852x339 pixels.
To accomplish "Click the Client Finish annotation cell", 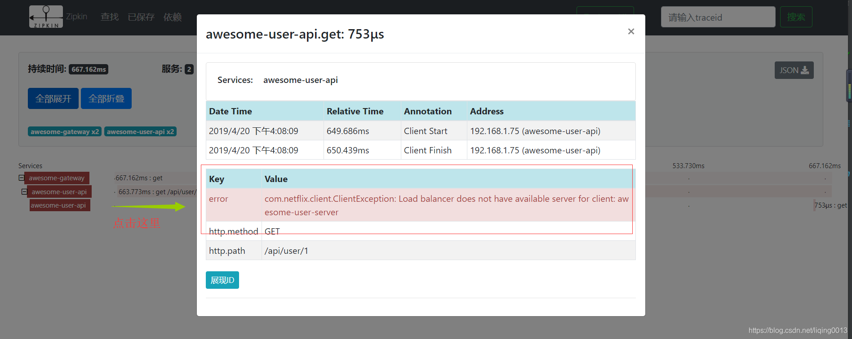I will tap(434, 150).
